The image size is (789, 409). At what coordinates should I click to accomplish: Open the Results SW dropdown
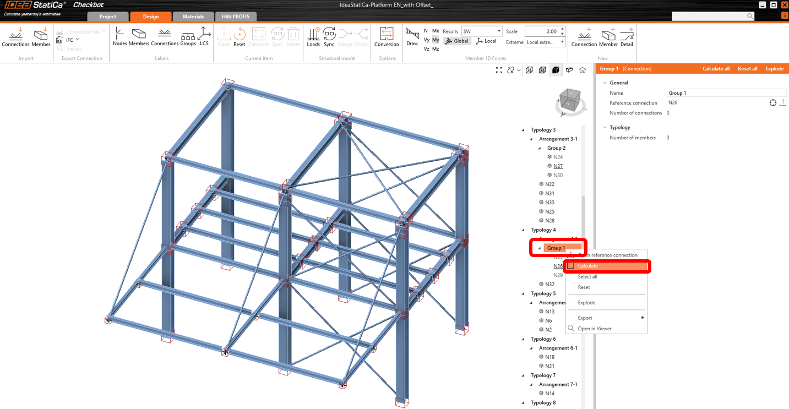[x=482, y=31]
